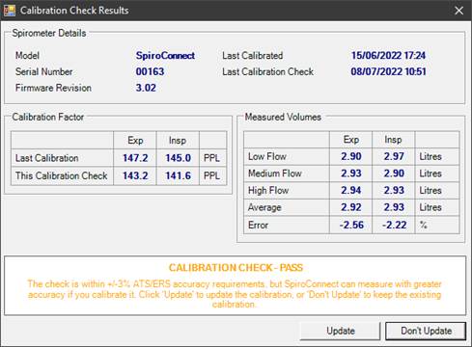Viewport: 472px width, 347px height.
Task: Click the Last Calibration row label
Action: pos(47,158)
